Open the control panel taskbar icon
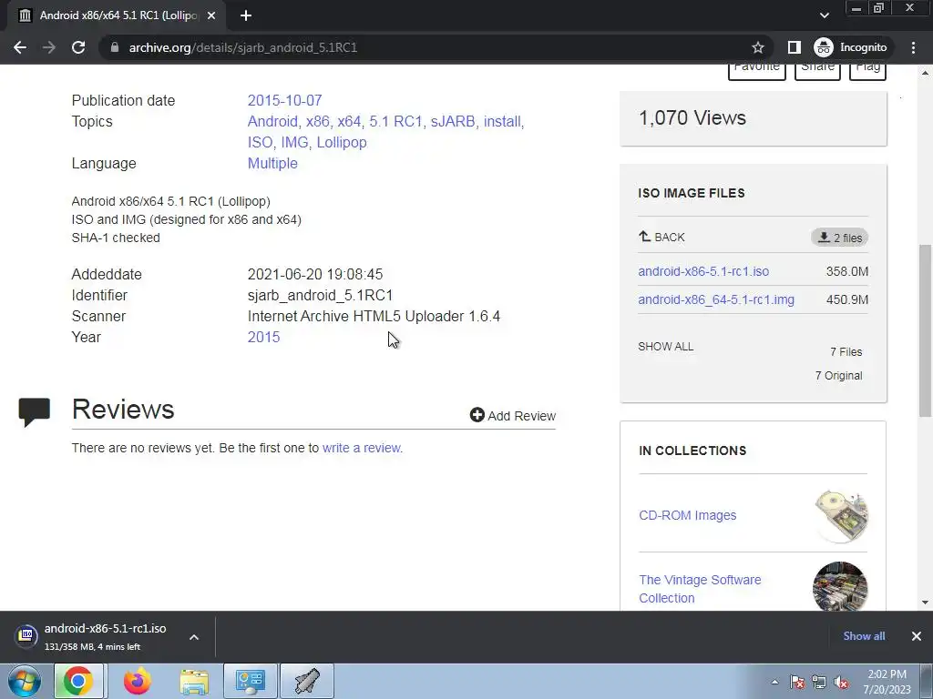 click(x=250, y=681)
